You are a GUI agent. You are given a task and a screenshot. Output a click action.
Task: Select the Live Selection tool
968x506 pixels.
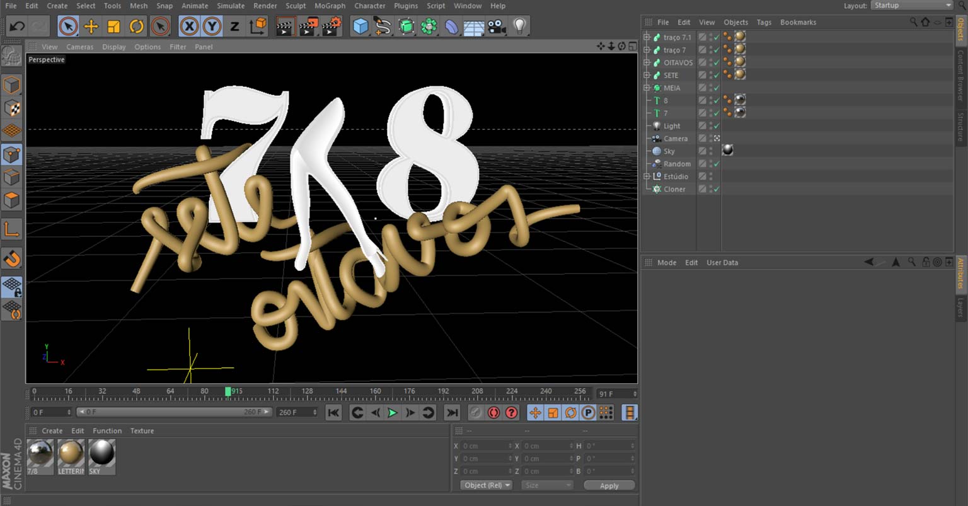click(69, 26)
